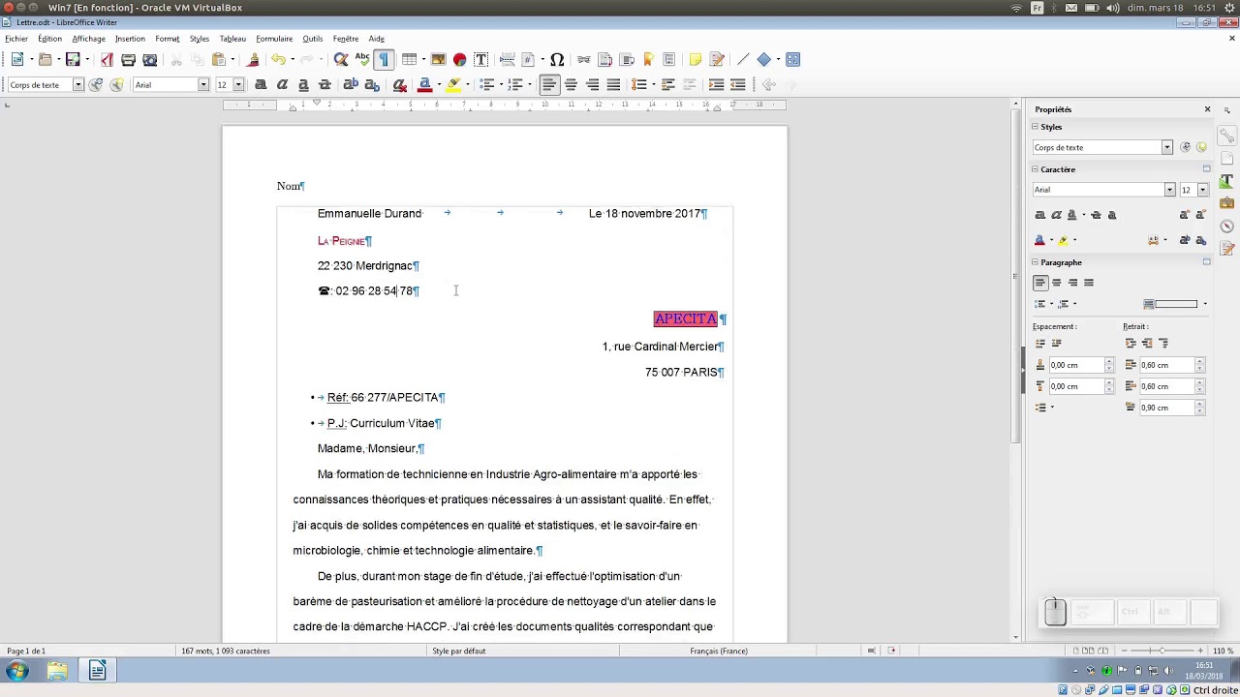Click Page 1 de 1 in status bar
The image size is (1240, 697).
pyautogui.click(x=27, y=651)
